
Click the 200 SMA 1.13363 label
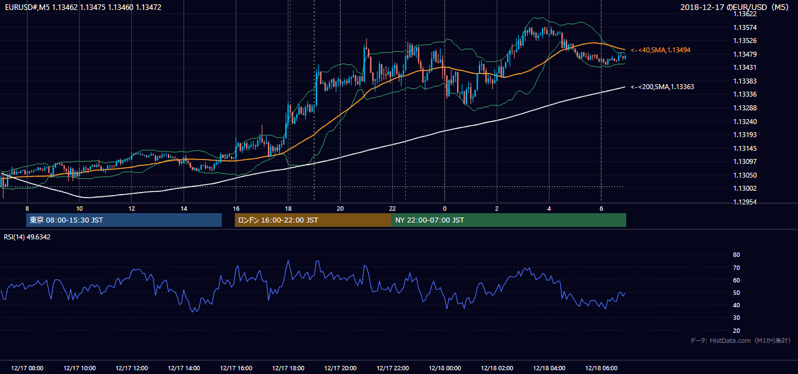pos(663,87)
